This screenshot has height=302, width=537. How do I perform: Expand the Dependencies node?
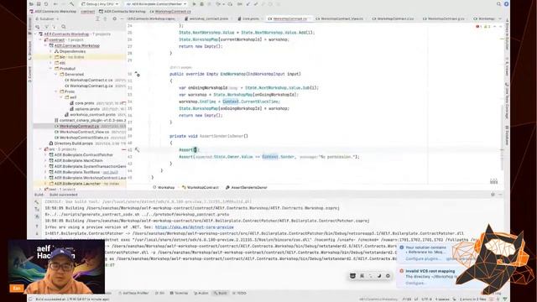point(50,51)
